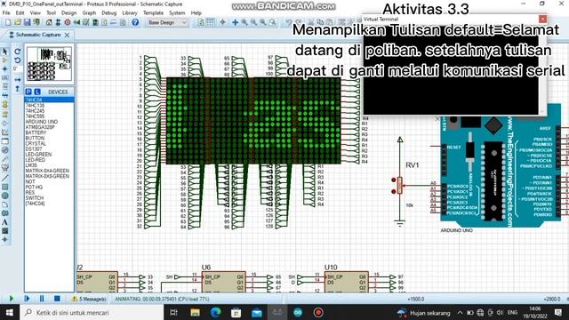Click the P pick devices button
This screenshot has width=569, height=320.
coord(28,92)
